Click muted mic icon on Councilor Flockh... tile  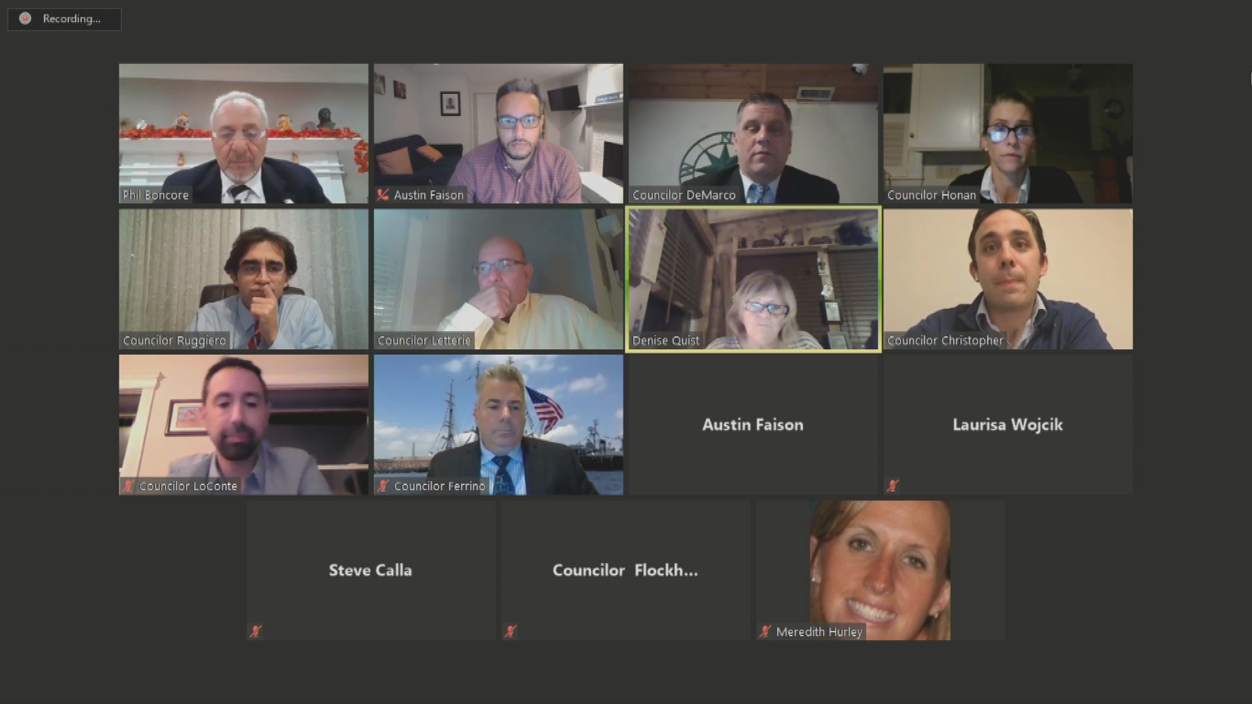tap(511, 631)
